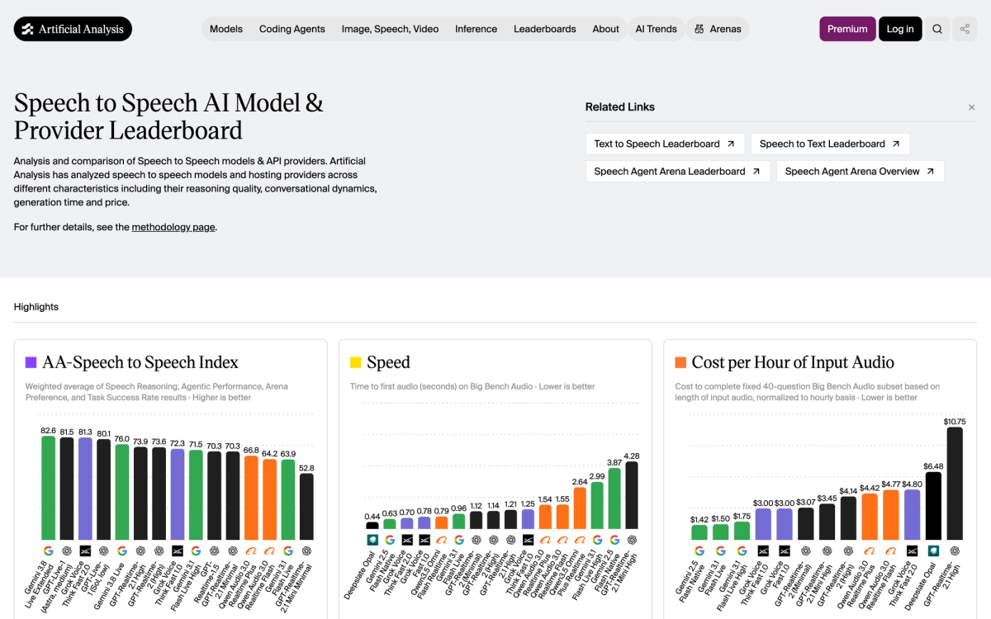
Task: Click the orange Cost per Hour swatch
Action: click(x=680, y=362)
